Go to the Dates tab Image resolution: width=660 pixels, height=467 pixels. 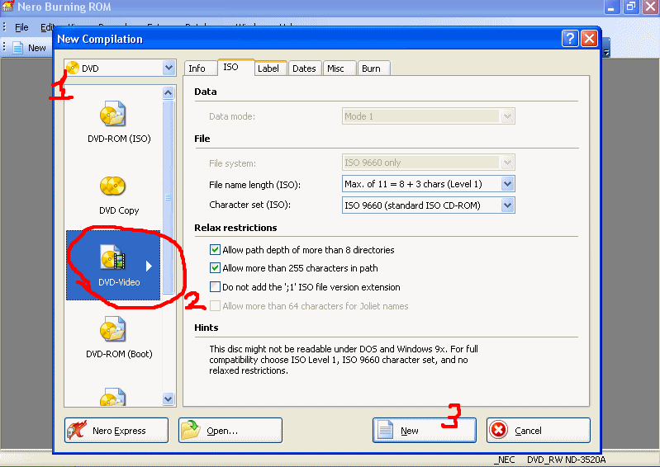tap(304, 68)
